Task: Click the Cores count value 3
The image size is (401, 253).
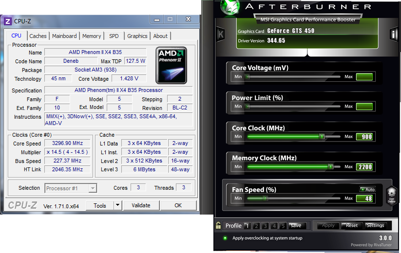Action: (138, 187)
